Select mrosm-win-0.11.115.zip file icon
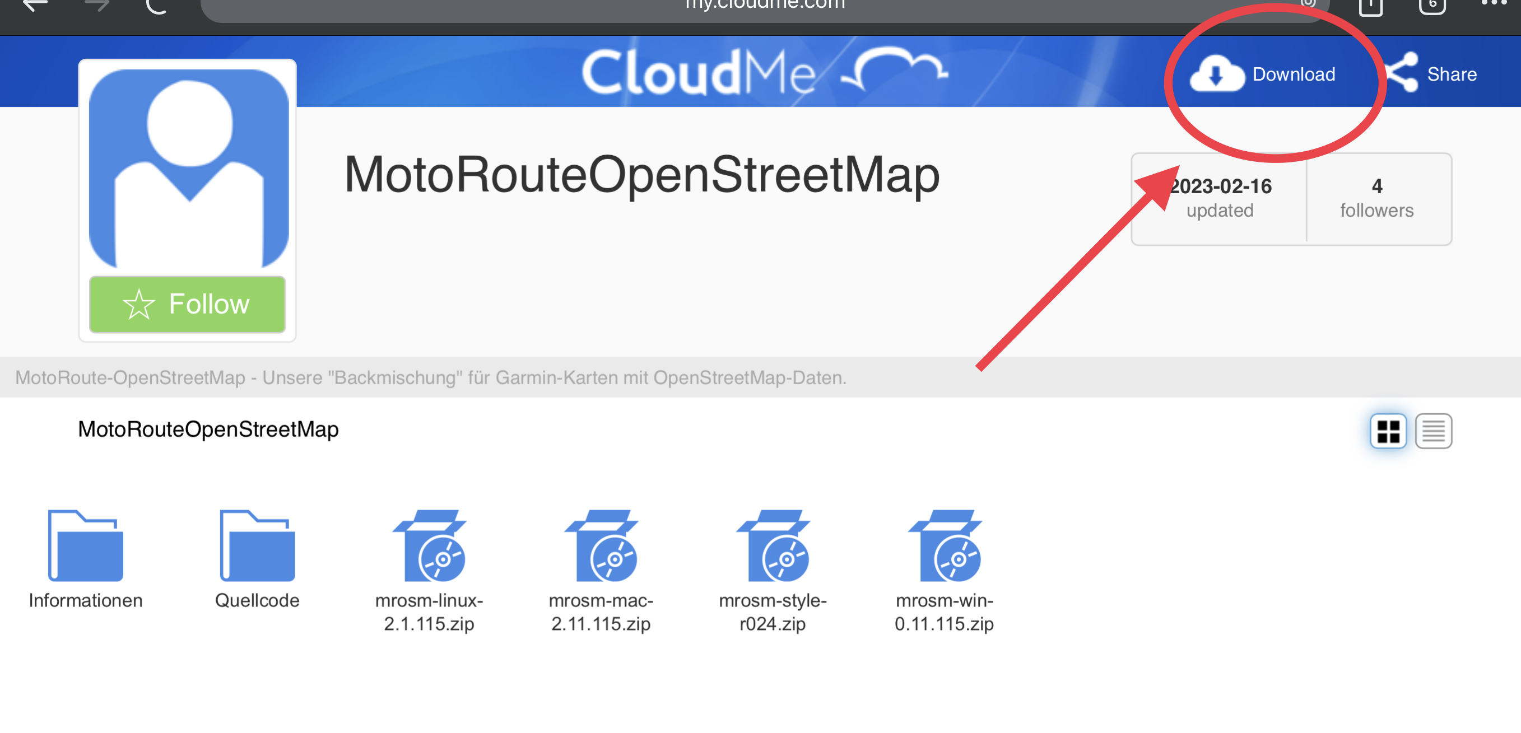Image resolution: width=1521 pixels, height=733 pixels. coord(944,547)
